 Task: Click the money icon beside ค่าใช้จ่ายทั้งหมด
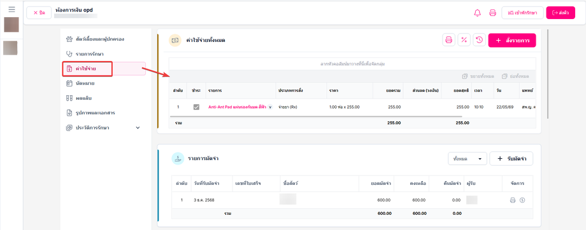(175, 40)
